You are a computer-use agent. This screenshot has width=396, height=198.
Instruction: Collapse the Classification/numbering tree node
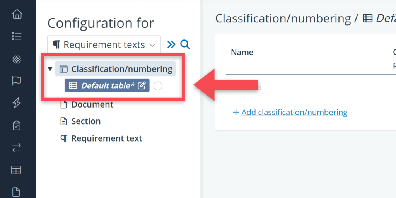point(50,69)
